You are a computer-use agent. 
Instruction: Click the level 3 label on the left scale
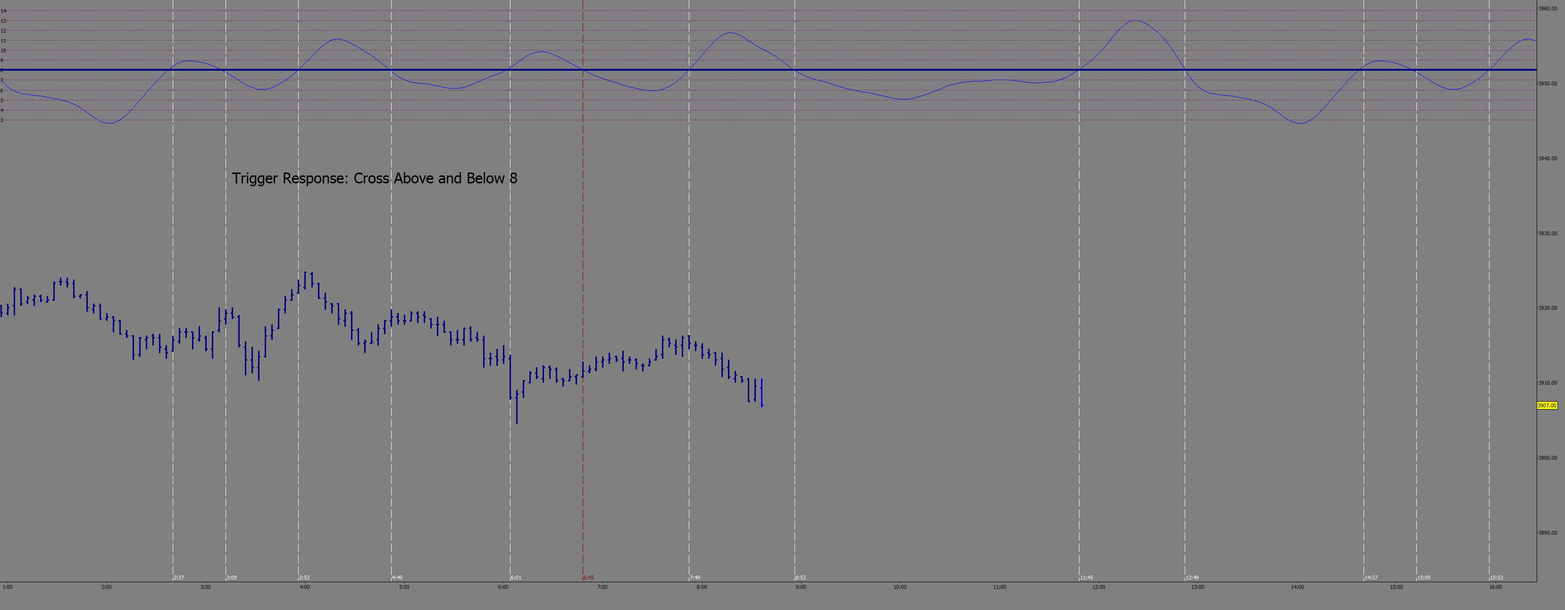pyautogui.click(x=2, y=120)
